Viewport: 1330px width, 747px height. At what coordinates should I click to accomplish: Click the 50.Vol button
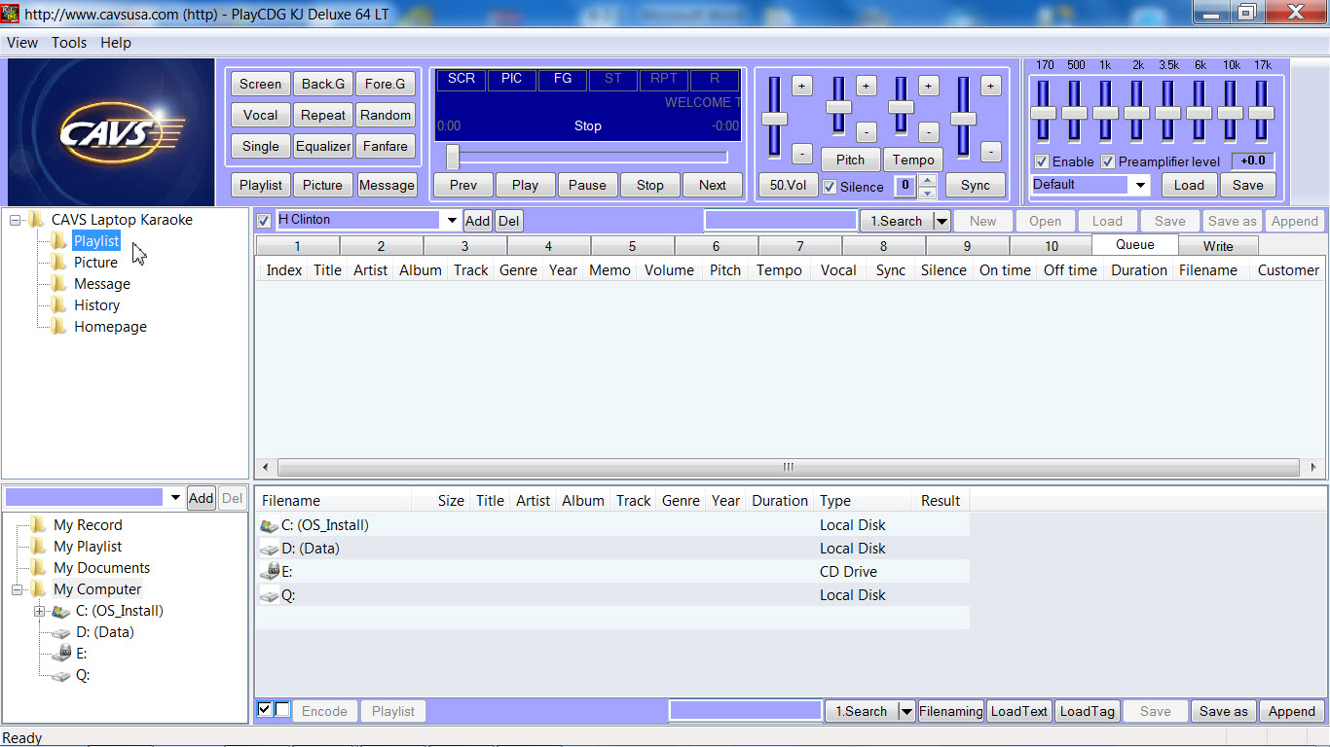pos(788,185)
